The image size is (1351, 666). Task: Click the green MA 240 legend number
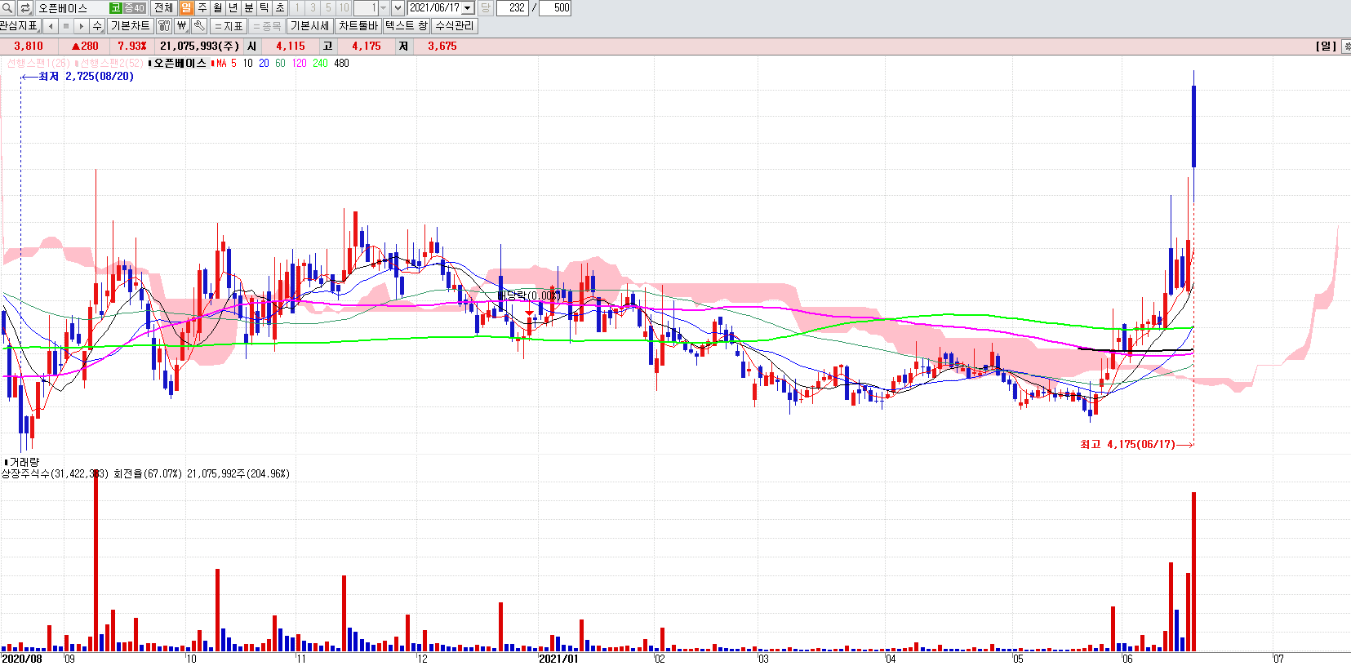pyautogui.click(x=320, y=64)
